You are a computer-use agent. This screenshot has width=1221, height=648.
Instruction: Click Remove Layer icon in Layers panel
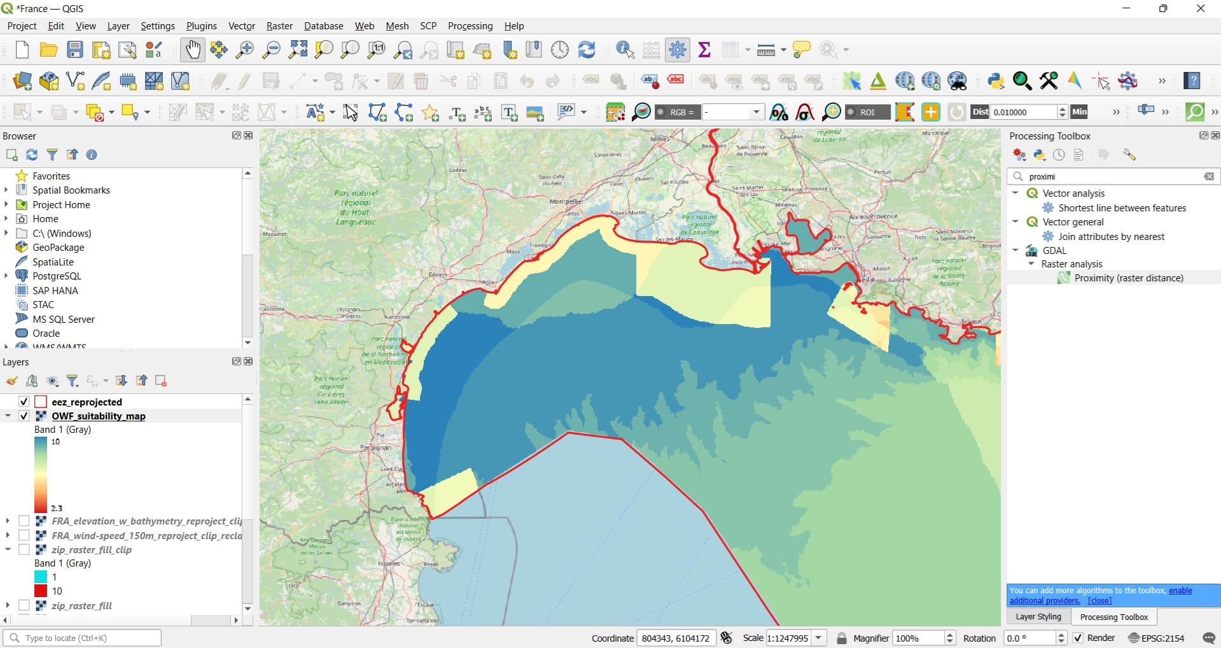(161, 381)
